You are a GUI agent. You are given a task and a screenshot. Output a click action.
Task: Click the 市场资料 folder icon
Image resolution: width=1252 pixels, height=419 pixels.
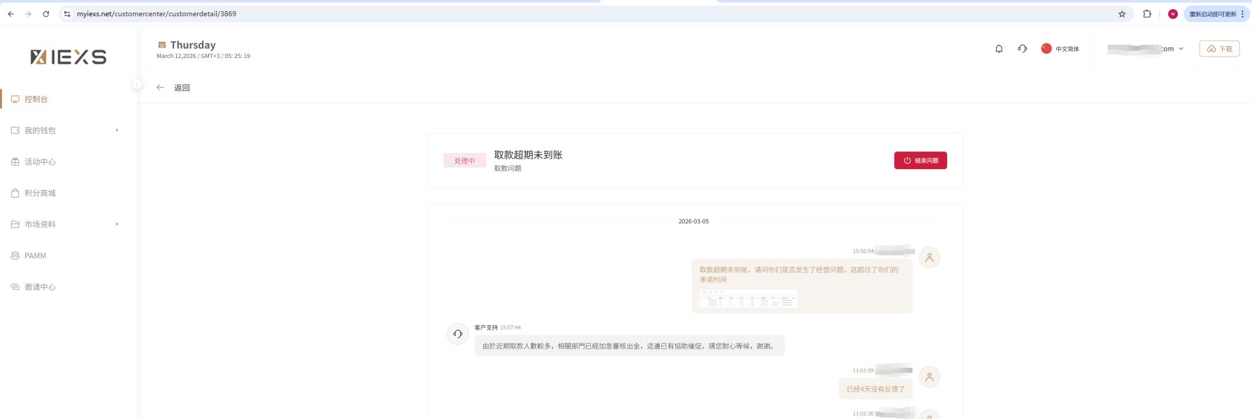coord(15,224)
